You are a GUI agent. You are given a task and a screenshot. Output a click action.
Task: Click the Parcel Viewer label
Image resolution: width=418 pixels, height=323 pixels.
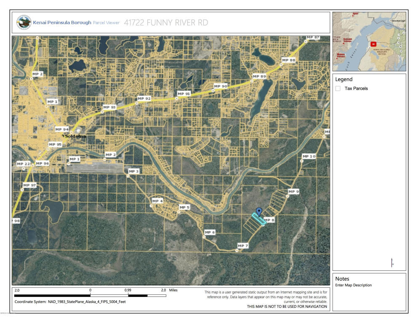(x=106, y=23)
